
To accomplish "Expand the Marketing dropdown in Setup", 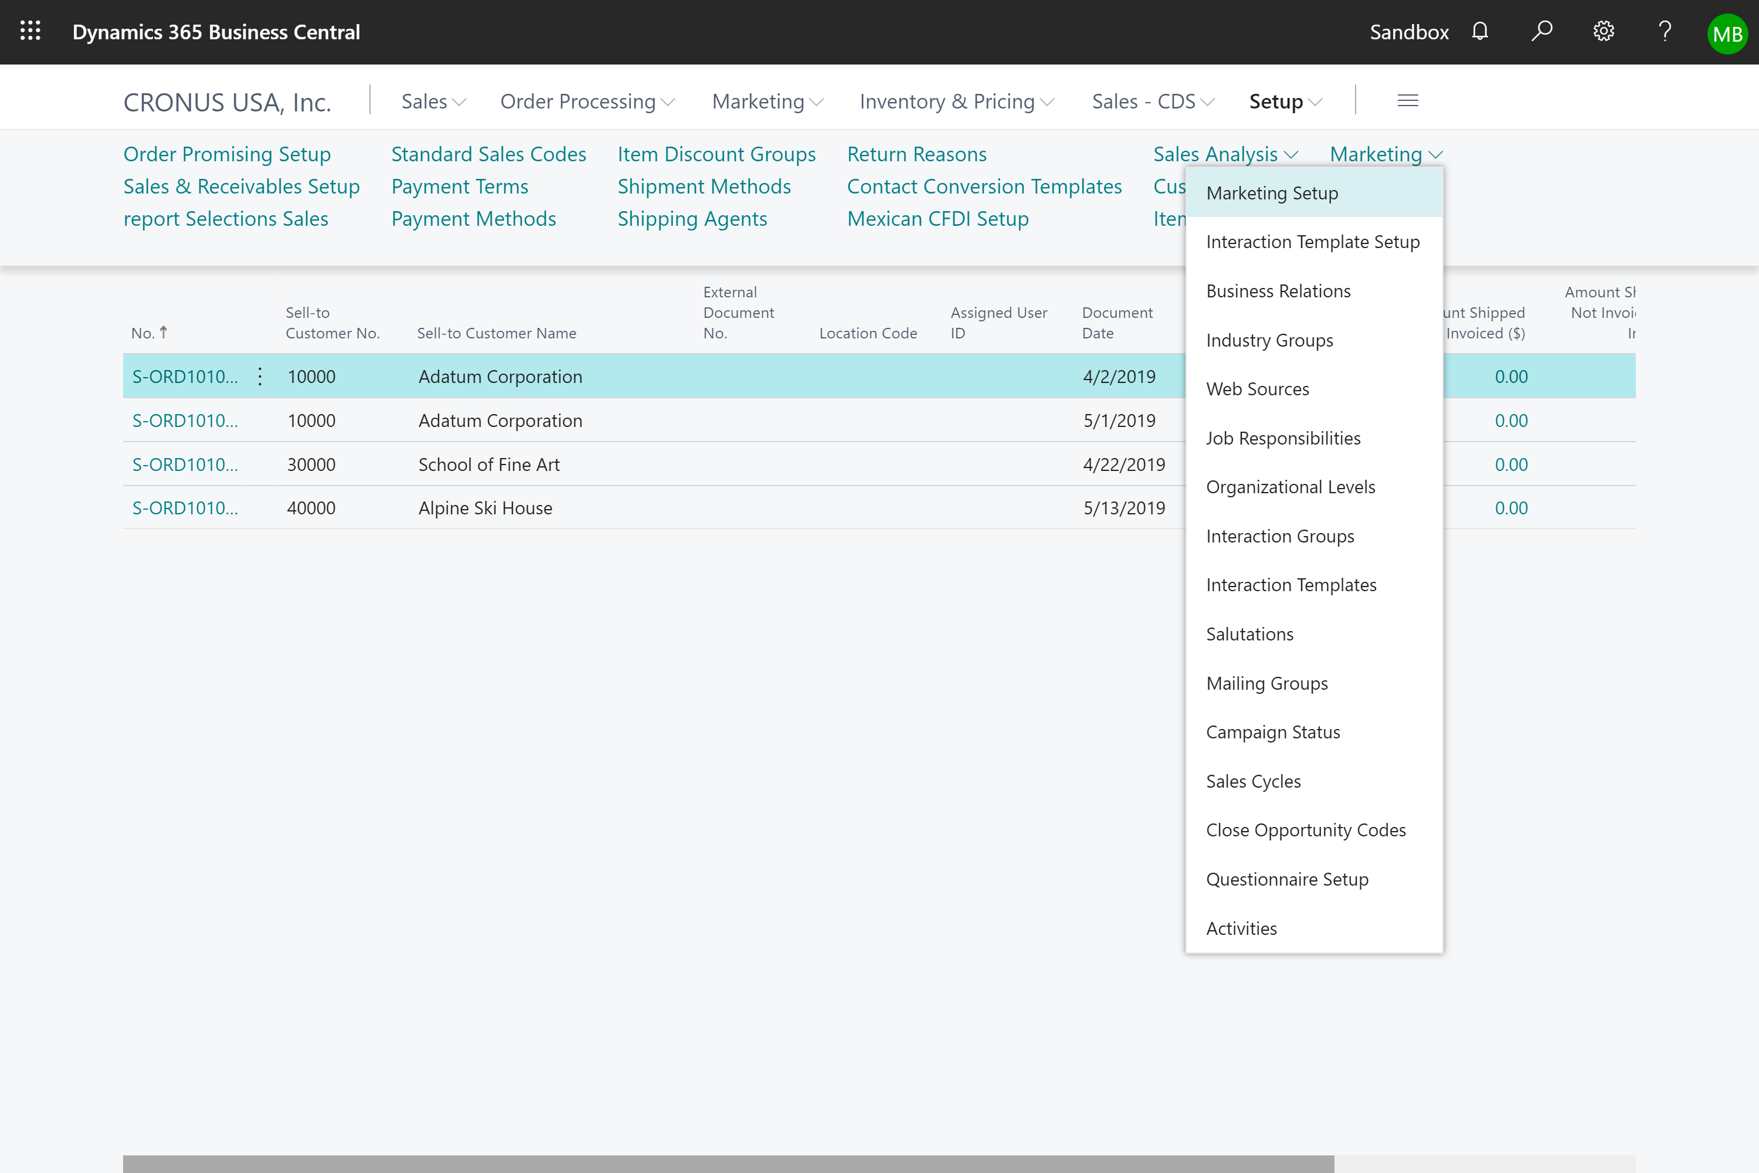I will [1383, 153].
